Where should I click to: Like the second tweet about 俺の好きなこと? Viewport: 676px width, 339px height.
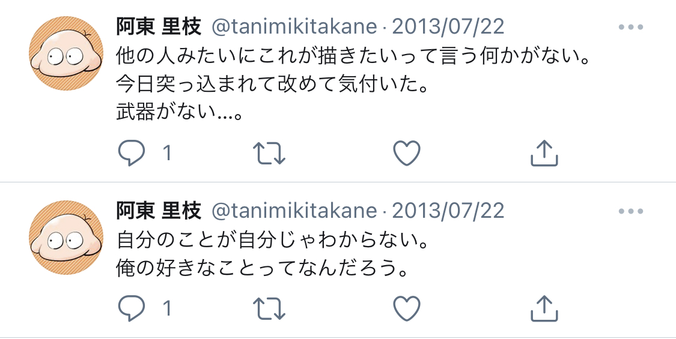[406, 308]
